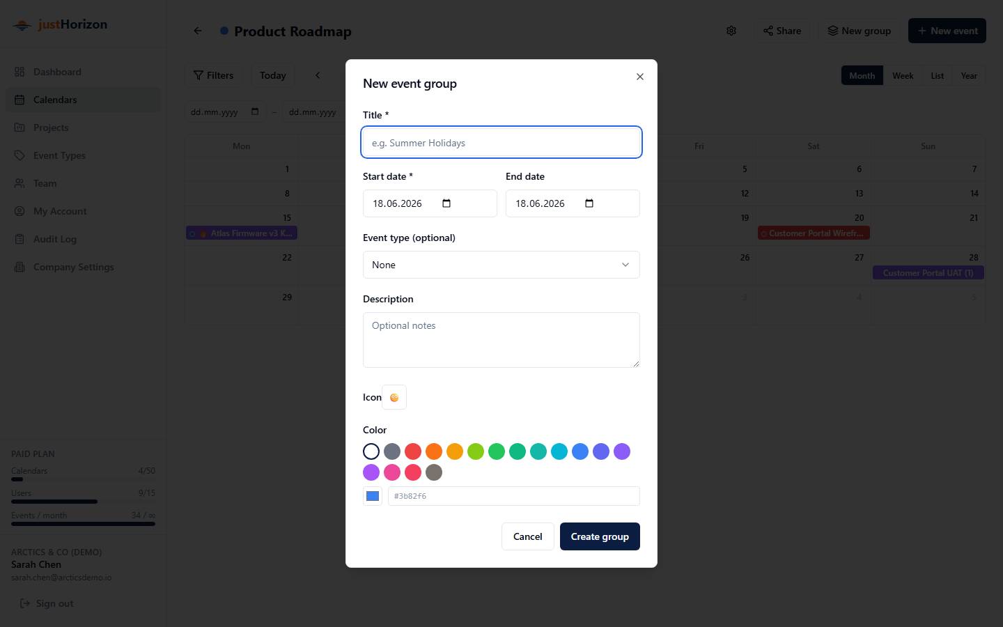Open Event Types from the sidebar
1003x627 pixels.
click(x=83, y=155)
